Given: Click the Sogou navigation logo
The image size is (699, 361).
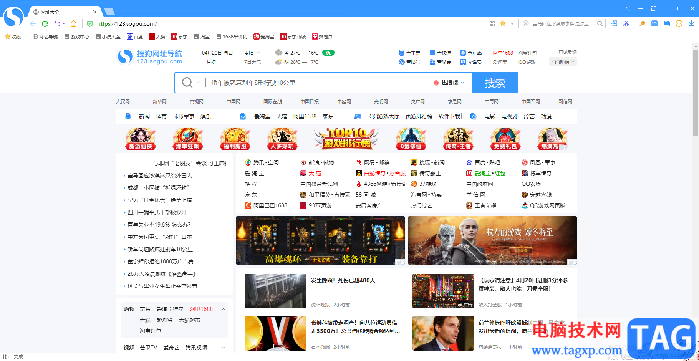Looking at the screenshot, I should pos(149,57).
